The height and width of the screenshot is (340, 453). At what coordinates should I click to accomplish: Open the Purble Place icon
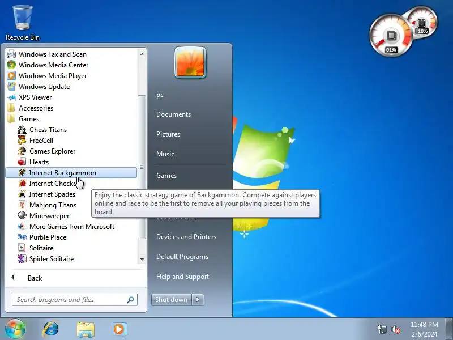(x=22, y=237)
